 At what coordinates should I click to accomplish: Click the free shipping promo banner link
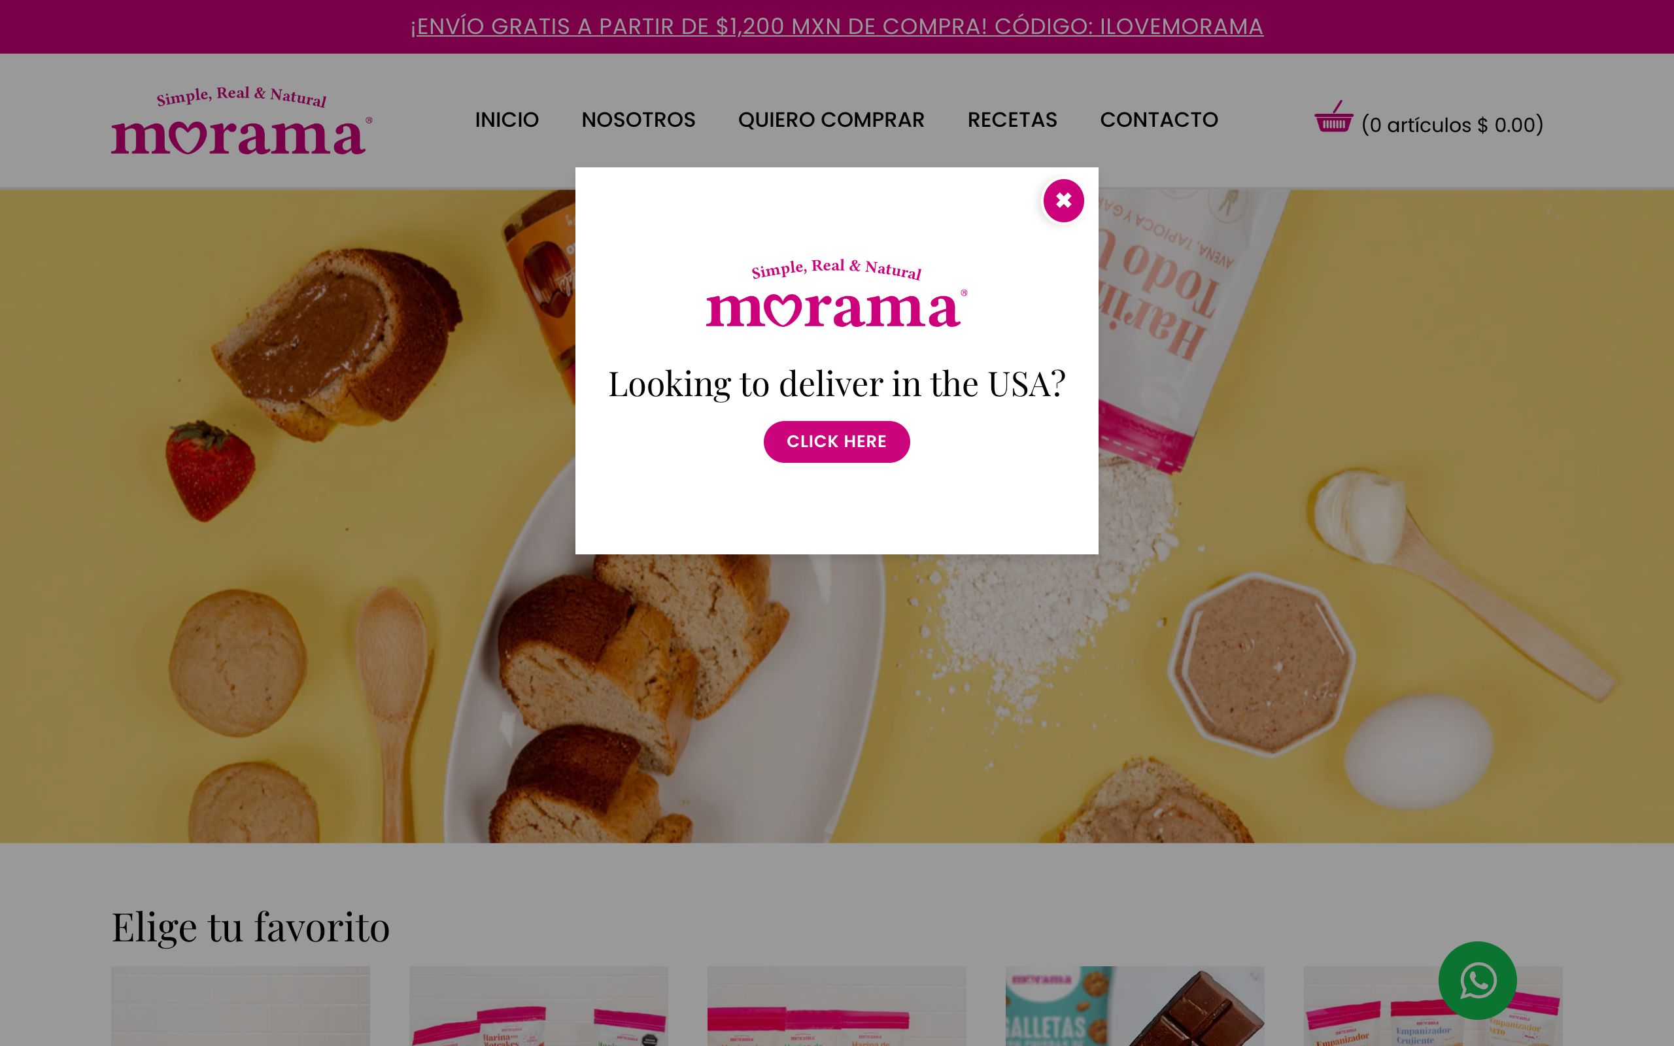pos(837,26)
